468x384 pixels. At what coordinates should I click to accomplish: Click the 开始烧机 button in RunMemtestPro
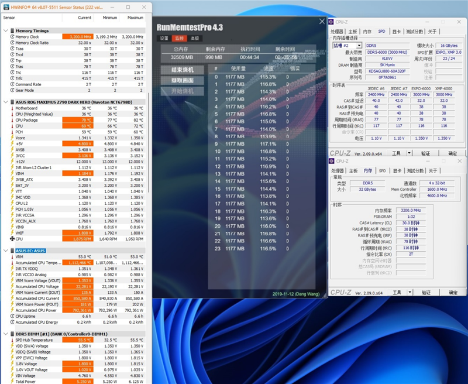[x=183, y=91]
